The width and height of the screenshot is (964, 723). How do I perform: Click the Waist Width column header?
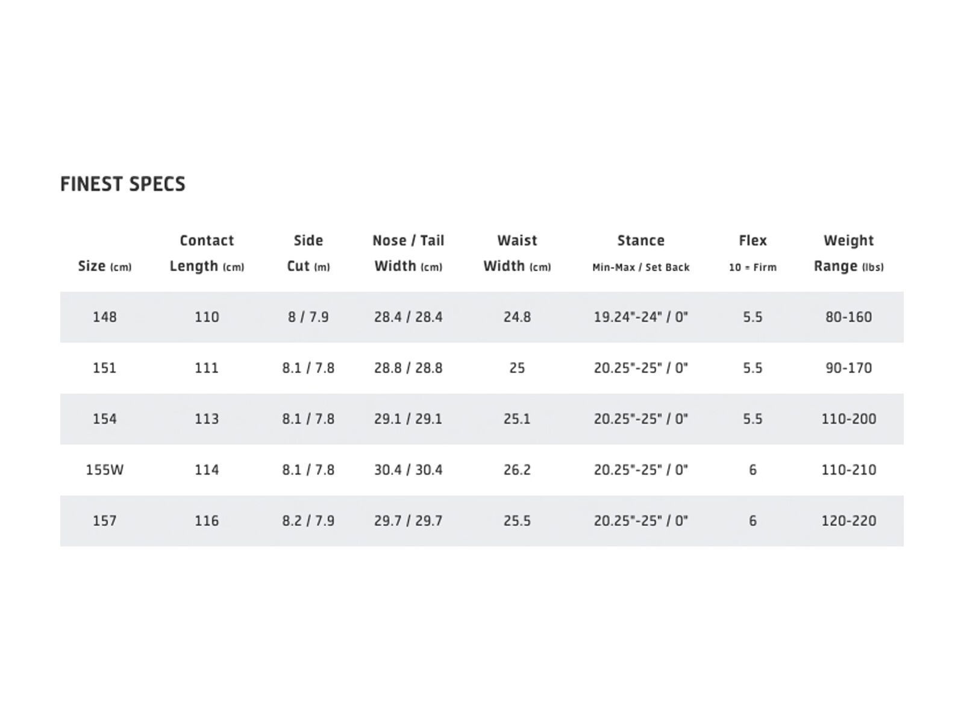517,253
